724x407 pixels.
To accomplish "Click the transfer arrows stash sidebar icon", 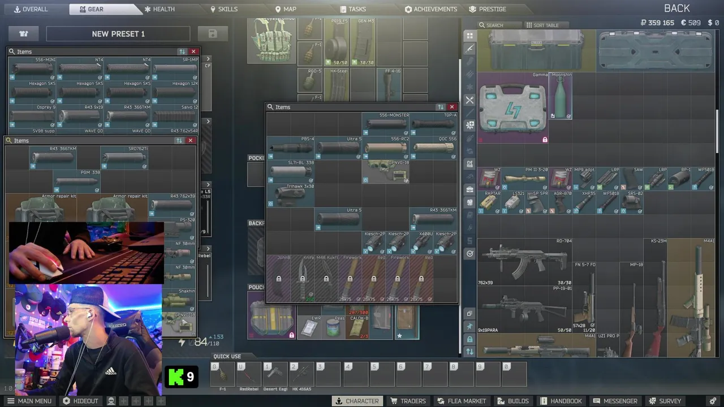I will point(469,352).
